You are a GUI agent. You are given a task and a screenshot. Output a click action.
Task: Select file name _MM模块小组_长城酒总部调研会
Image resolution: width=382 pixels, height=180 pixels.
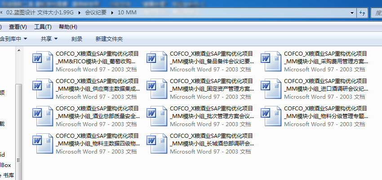pos(212,144)
